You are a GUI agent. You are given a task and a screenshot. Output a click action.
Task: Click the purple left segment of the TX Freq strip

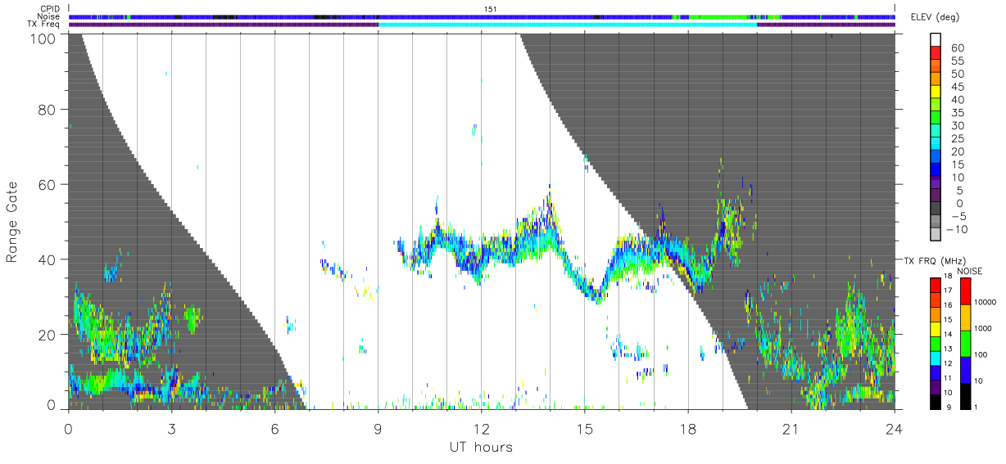pos(224,25)
